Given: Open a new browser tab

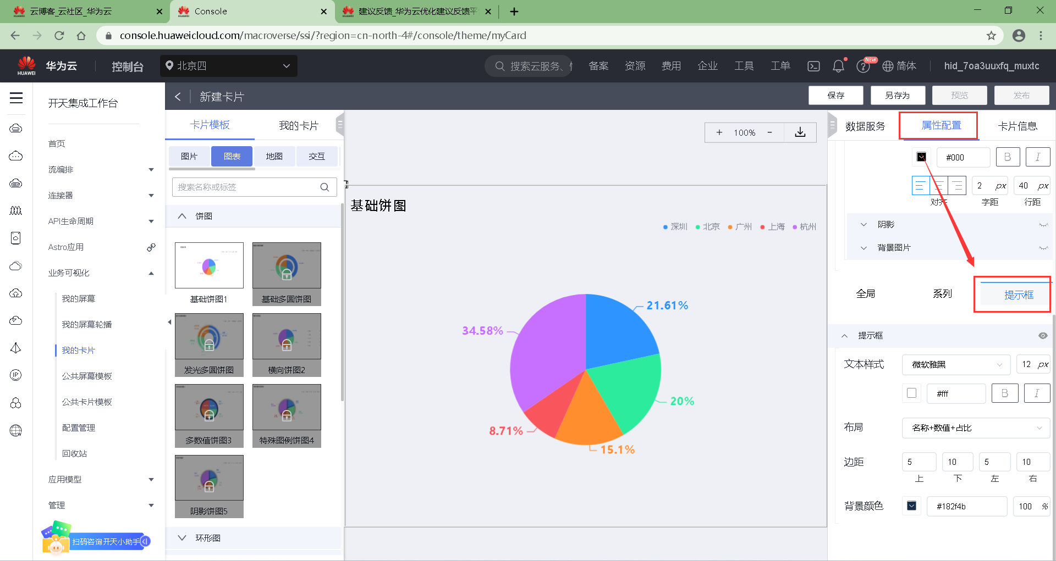Looking at the screenshot, I should click(514, 12).
